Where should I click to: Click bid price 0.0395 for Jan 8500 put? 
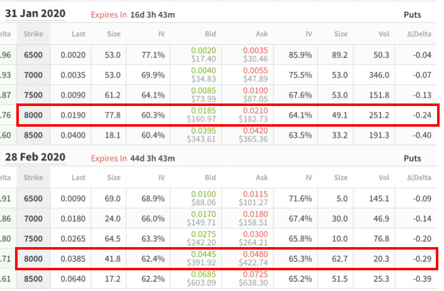pyautogui.click(x=203, y=130)
